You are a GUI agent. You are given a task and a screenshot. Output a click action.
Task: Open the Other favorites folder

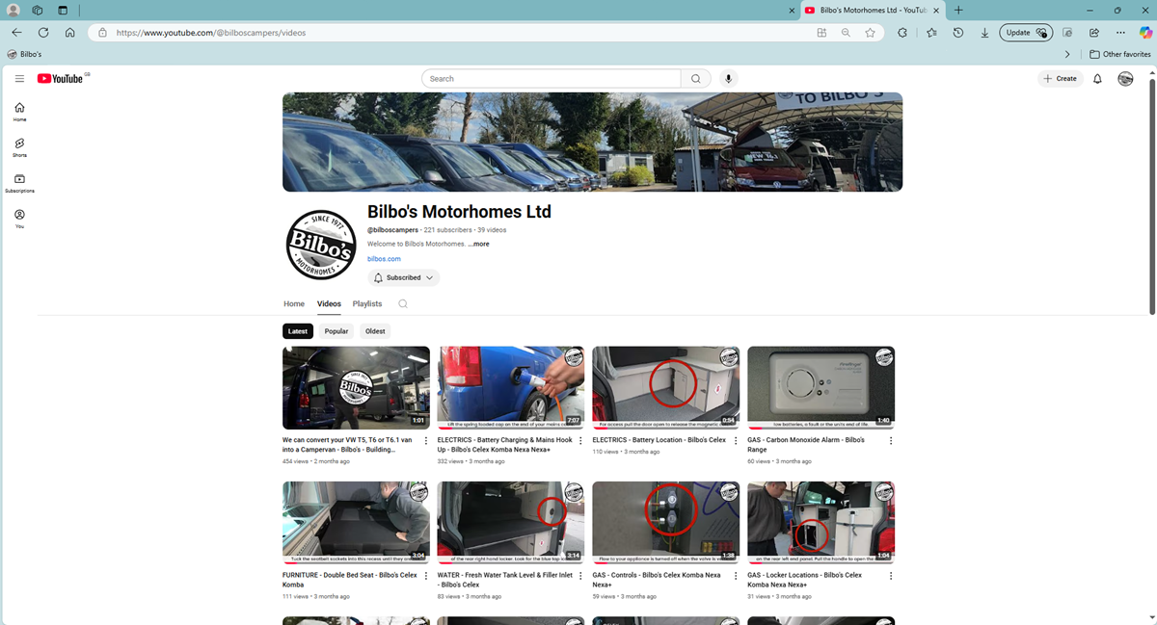pos(1120,54)
